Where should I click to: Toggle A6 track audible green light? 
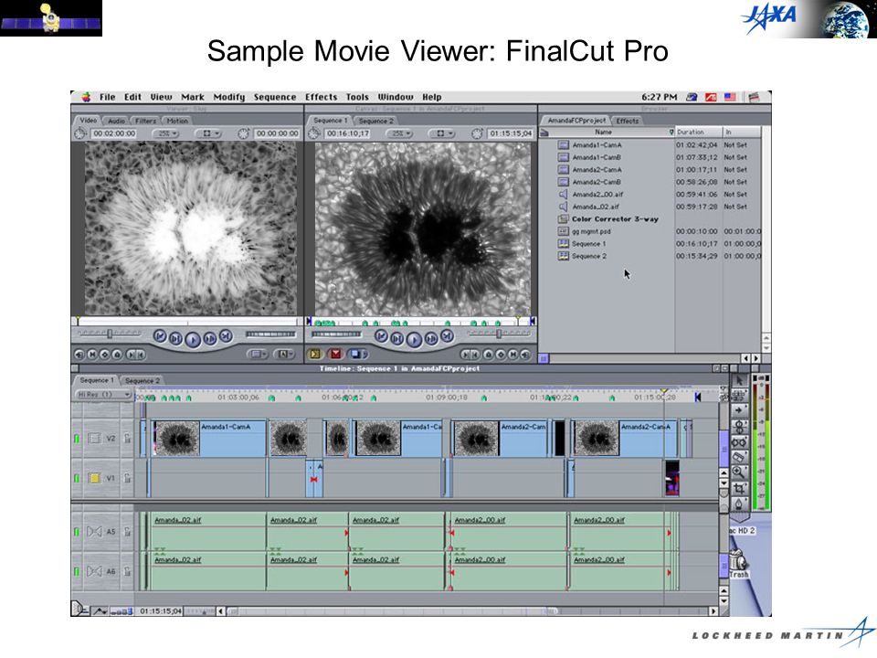coord(77,571)
